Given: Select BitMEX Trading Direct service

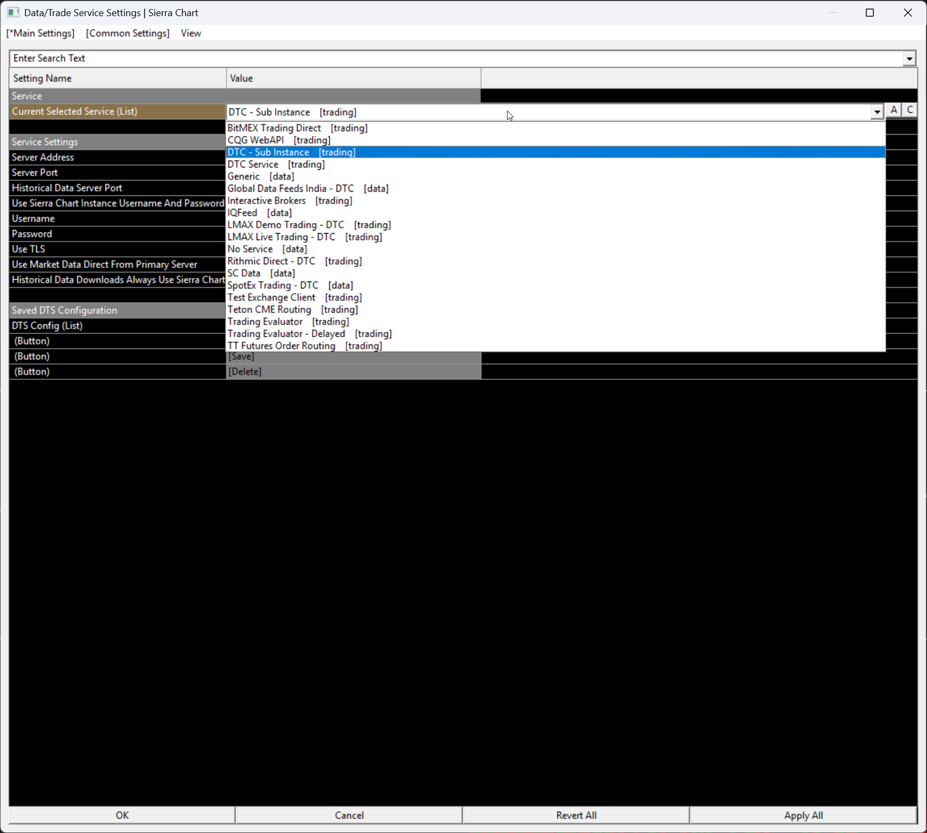Looking at the screenshot, I should click(555, 128).
